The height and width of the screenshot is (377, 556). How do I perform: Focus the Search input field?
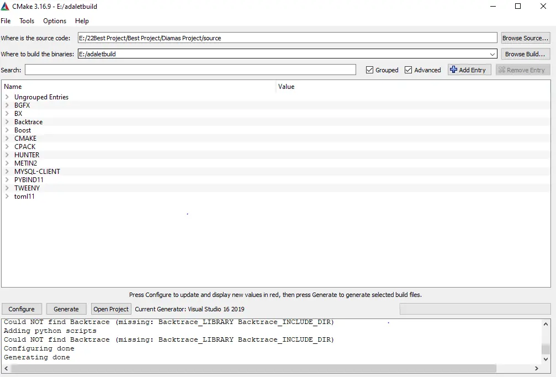(x=190, y=70)
